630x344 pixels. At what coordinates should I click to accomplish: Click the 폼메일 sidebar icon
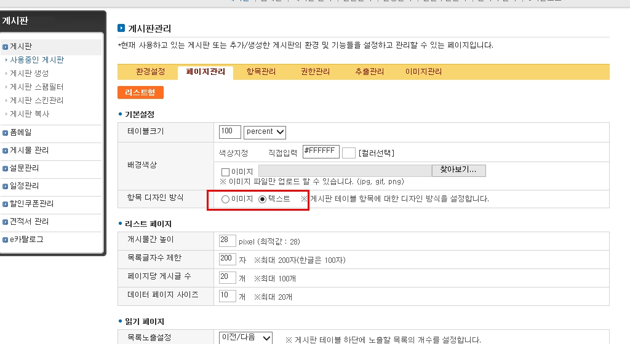coord(6,133)
